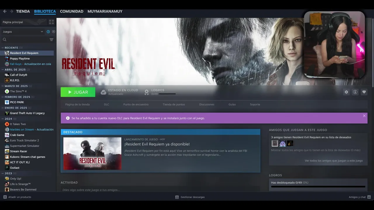Show game info circle icon
The width and height of the screenshot is (374, 210).
pos(355,92)
